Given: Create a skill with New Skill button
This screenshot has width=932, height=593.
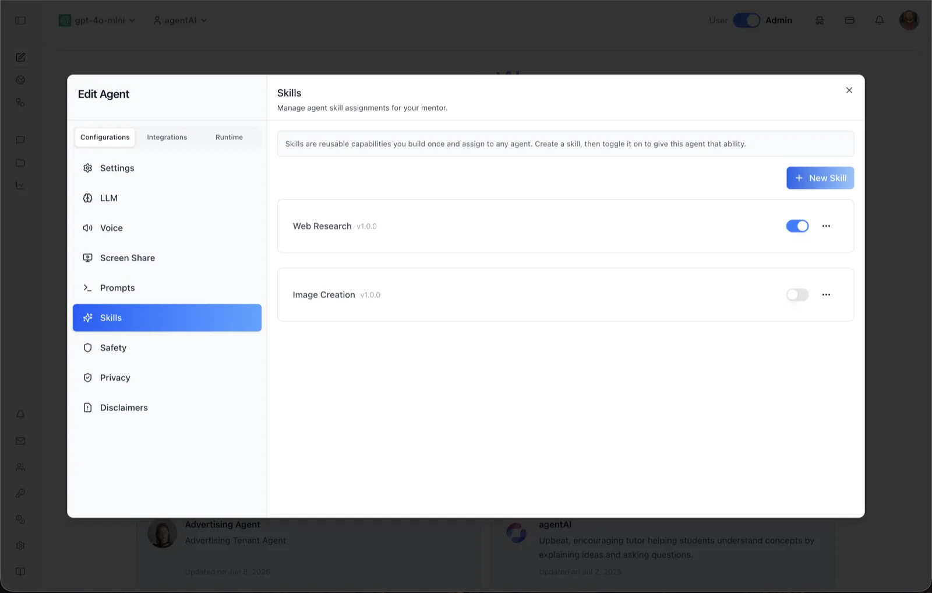Looking at the screenshot, I should [x=820, y=178].
